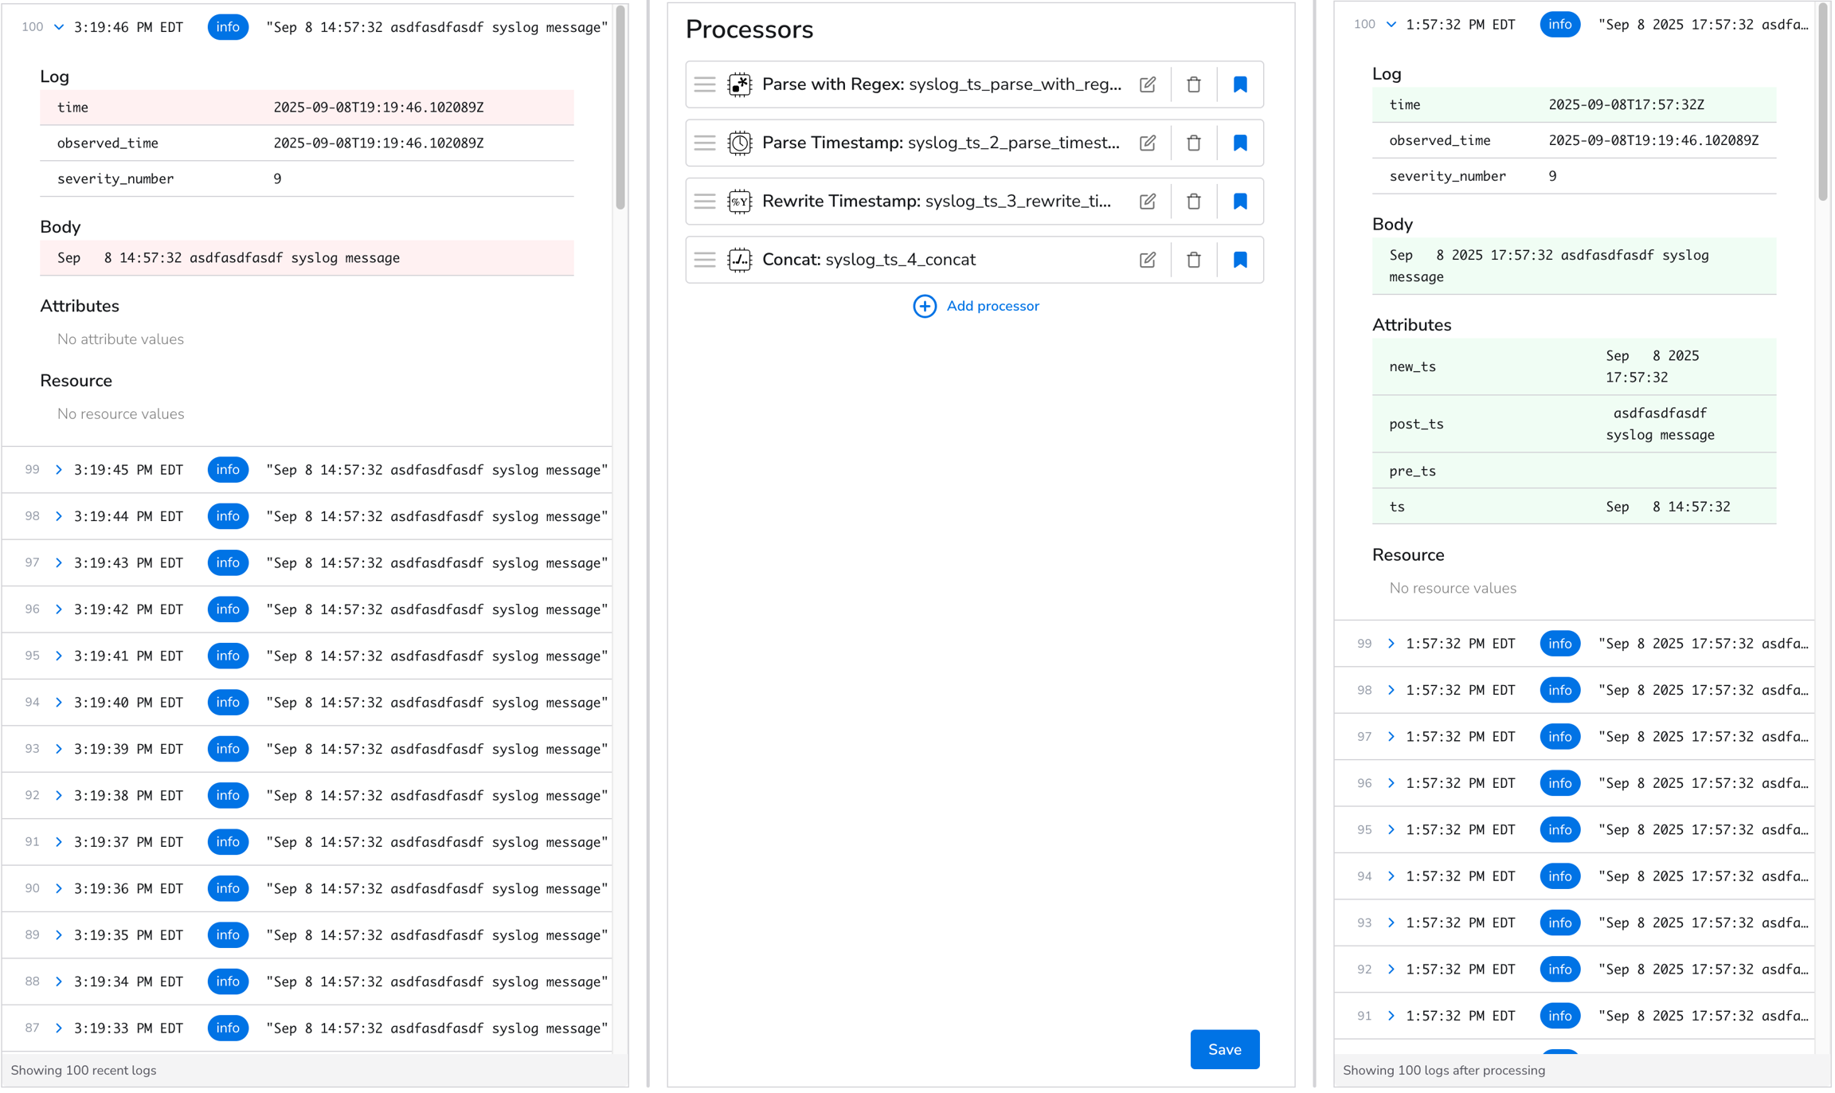Toggle bookmark on Concat processor
Image resolution: width=1835 pixels, height=1093 pixels.
pyautogui.click(x=1240, y=260)
